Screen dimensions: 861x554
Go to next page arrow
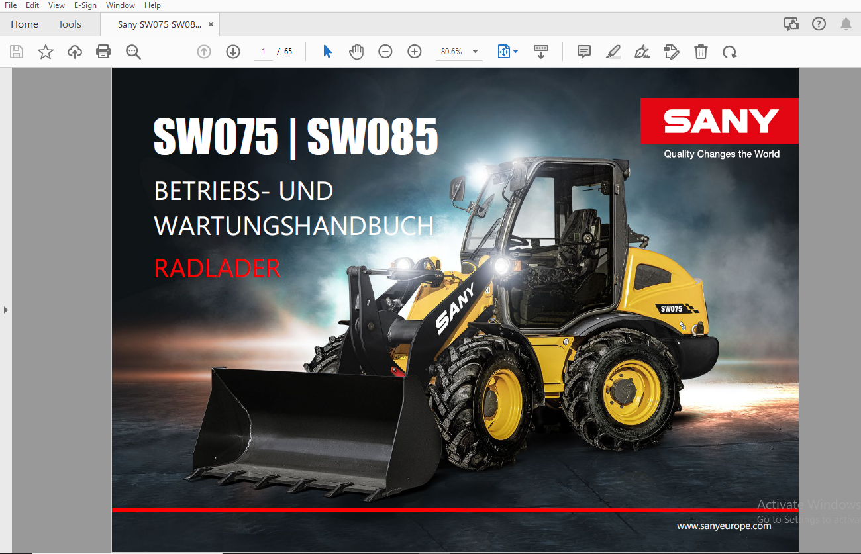[x=233, y=52]
